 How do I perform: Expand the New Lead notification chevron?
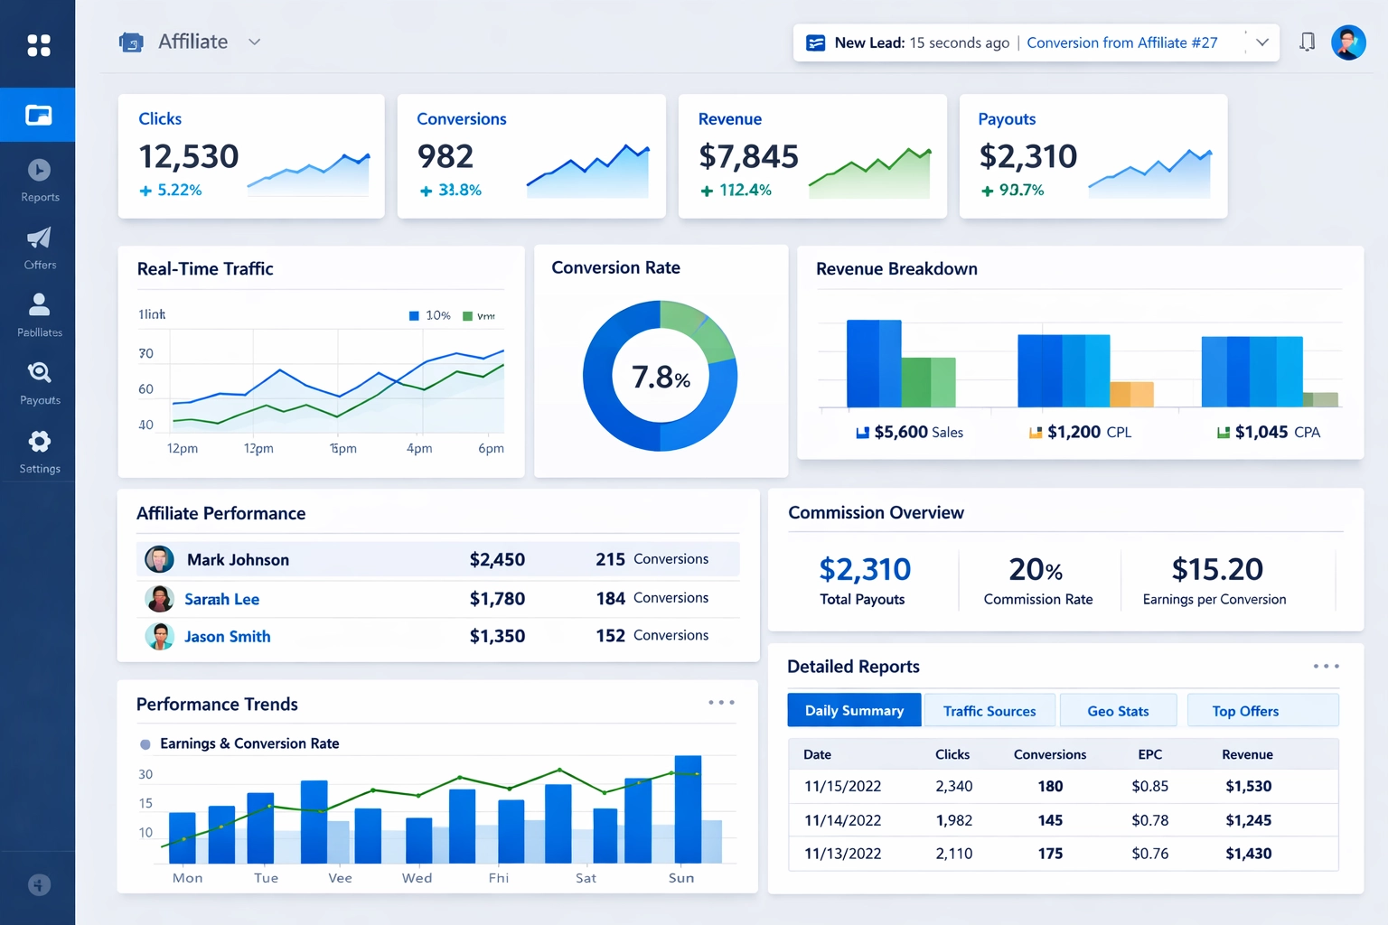point(1261,42)
